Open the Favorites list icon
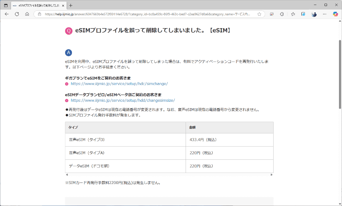This screenshot has height=206, width=342. [293, 14]
